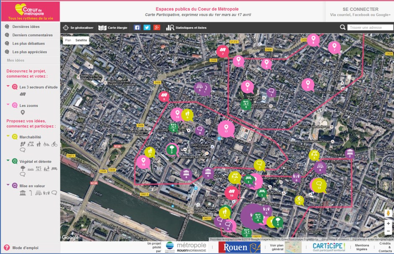
Task: Click the Se géolocaliser crosshair icon
Action: pyautogui.click(x=65, y=28)
